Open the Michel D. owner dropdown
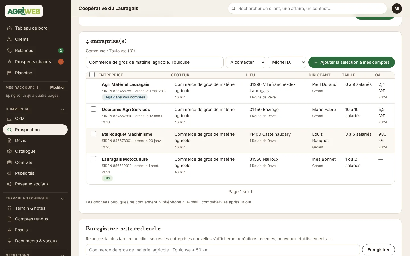 click(x=287, y=62)
